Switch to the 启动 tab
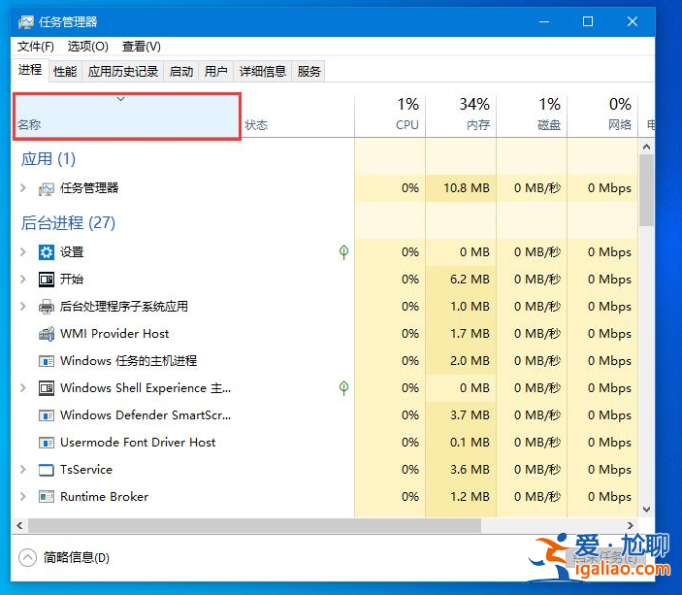 click(181, 72)
